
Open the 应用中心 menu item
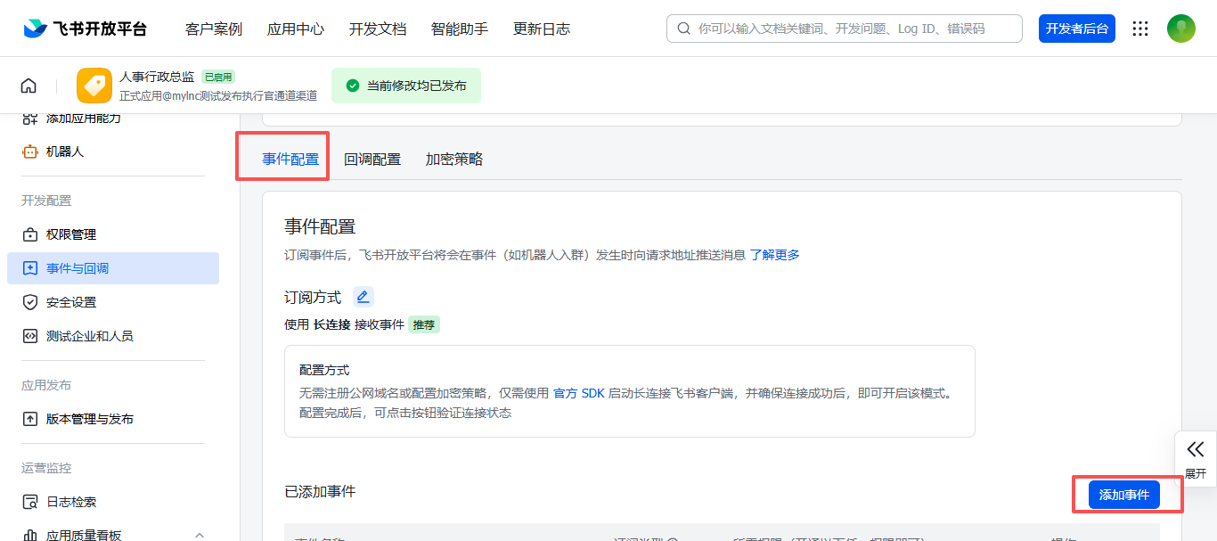[x=296, y=29]
